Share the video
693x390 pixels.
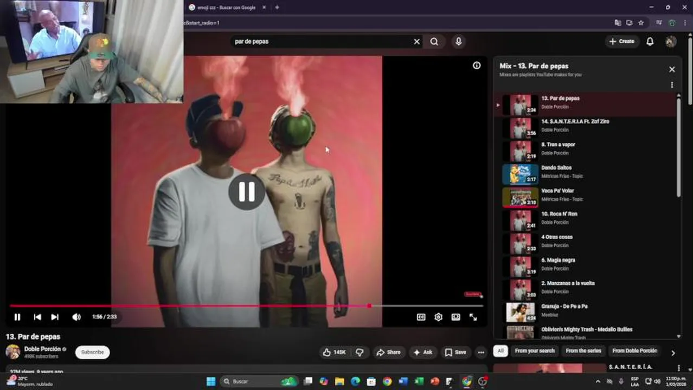tap(388, 352)
